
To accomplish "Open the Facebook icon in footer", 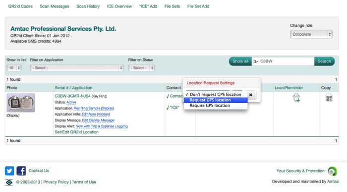I will 21,171.
